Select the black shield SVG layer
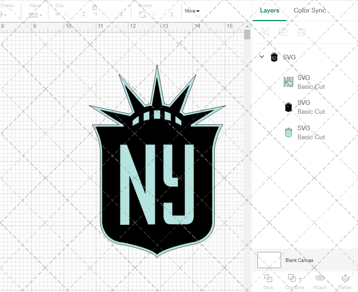 point(305,107)
